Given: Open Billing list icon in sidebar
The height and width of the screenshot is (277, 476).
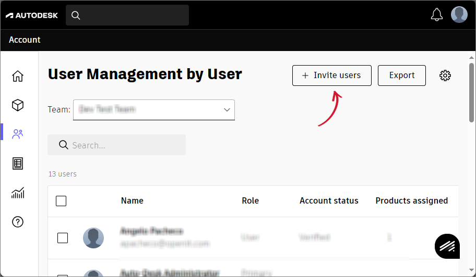Looking at the screenshot, I should (x=18, y=163).
